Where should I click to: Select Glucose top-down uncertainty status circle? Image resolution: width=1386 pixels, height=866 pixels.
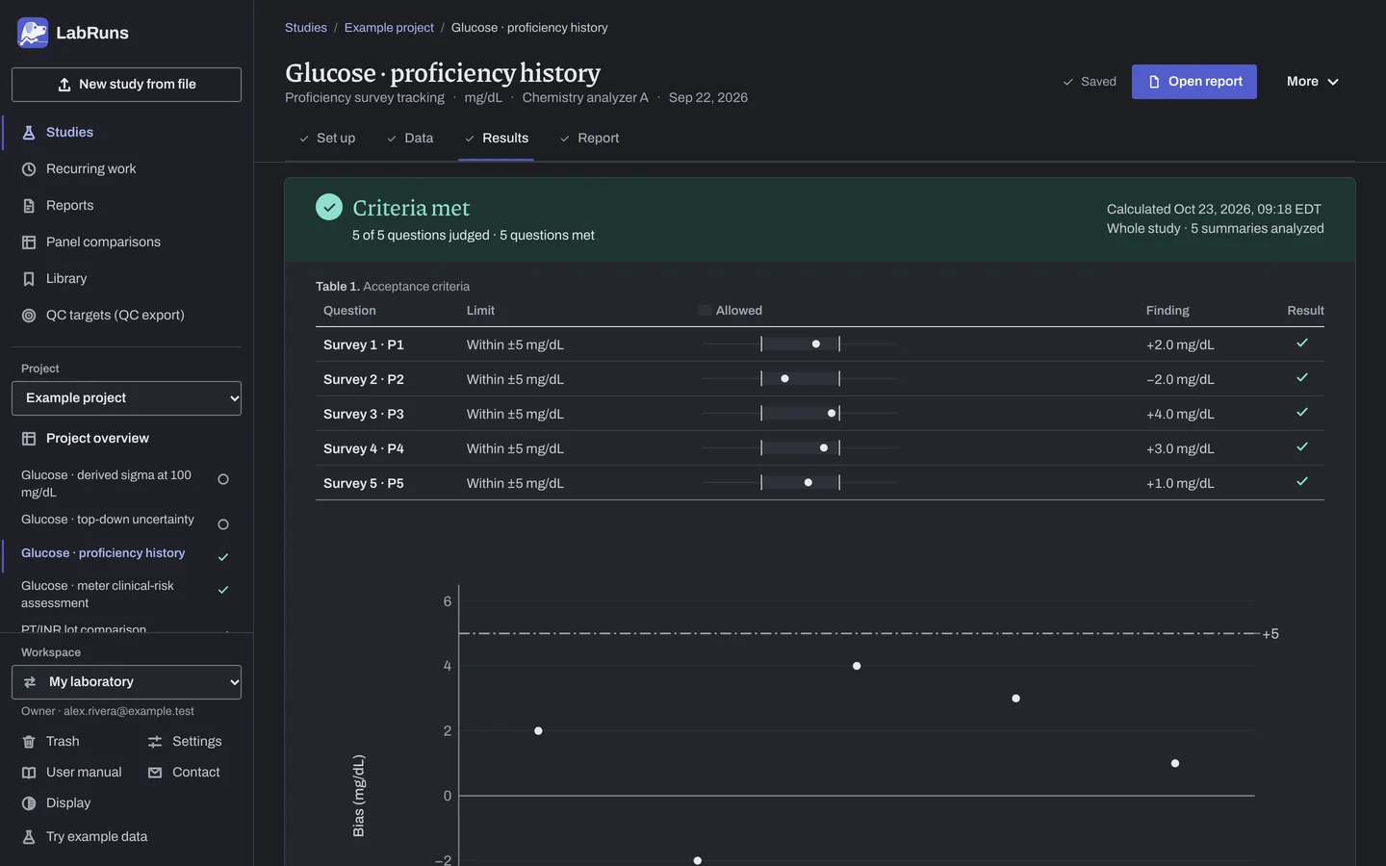(x=223, y=524)
